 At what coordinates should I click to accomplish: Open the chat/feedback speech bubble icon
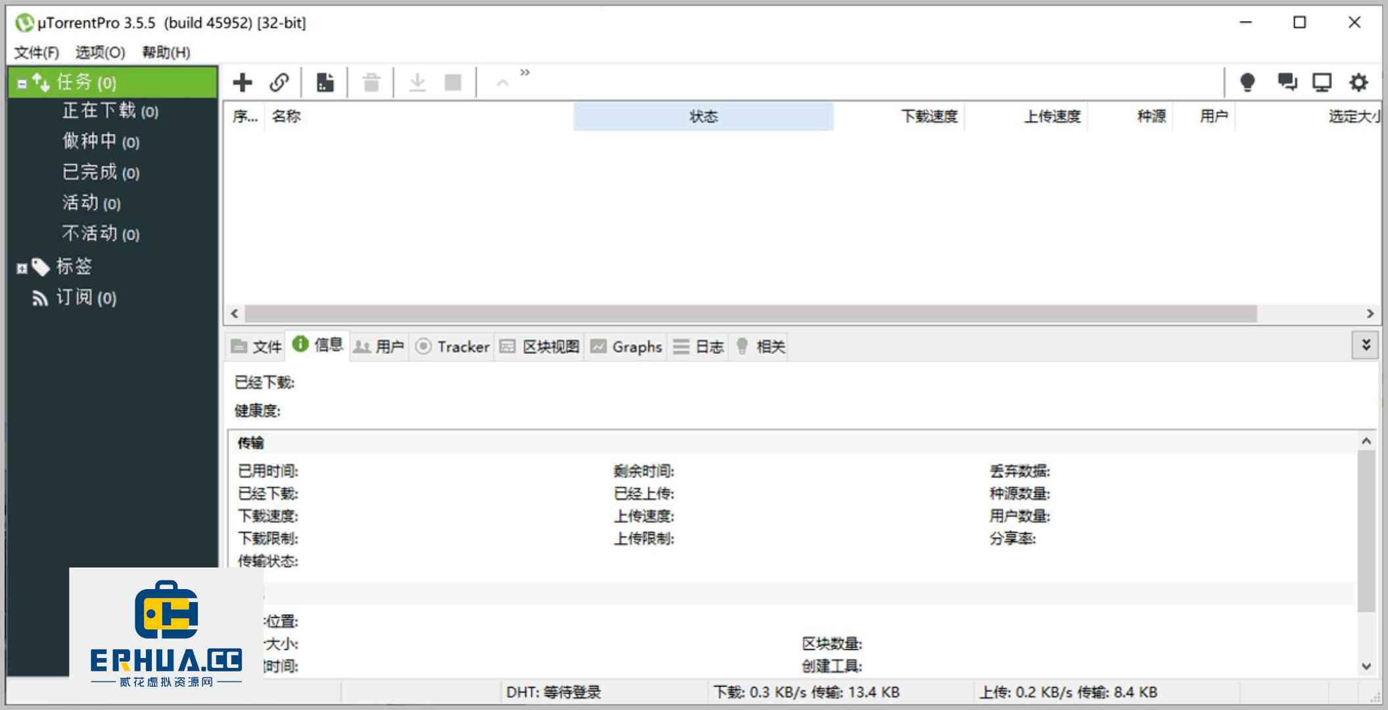point(1286,82)
